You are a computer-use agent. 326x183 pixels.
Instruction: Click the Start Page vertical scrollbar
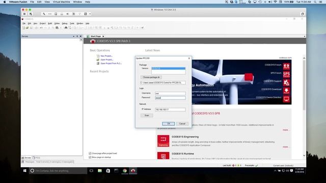point(304,85)
